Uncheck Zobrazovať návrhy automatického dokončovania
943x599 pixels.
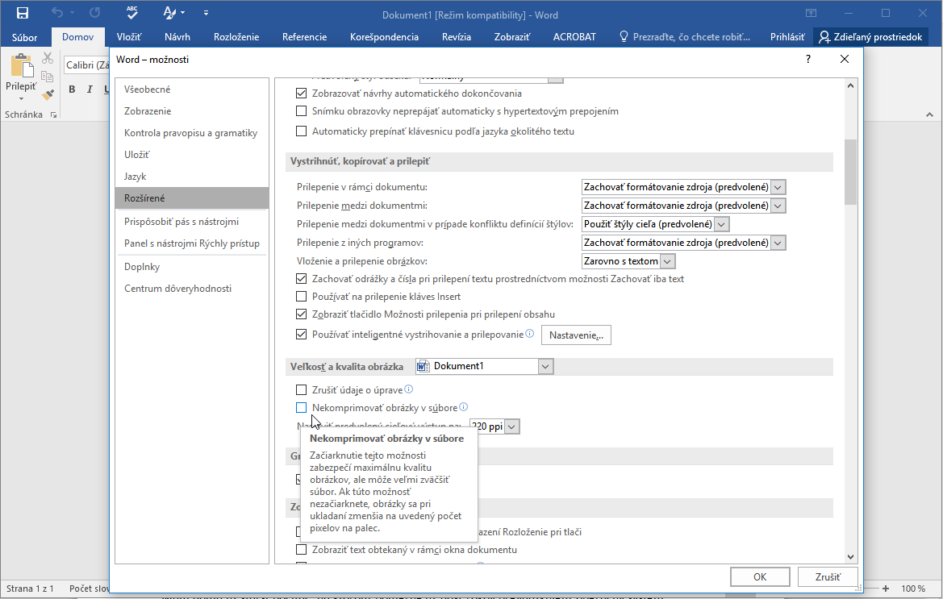pos(302,94)
